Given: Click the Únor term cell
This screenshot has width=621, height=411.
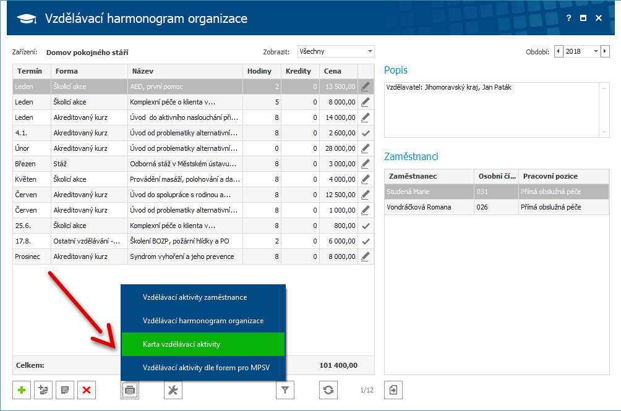Looking at the screenshot, I should (x=32, y=148).
